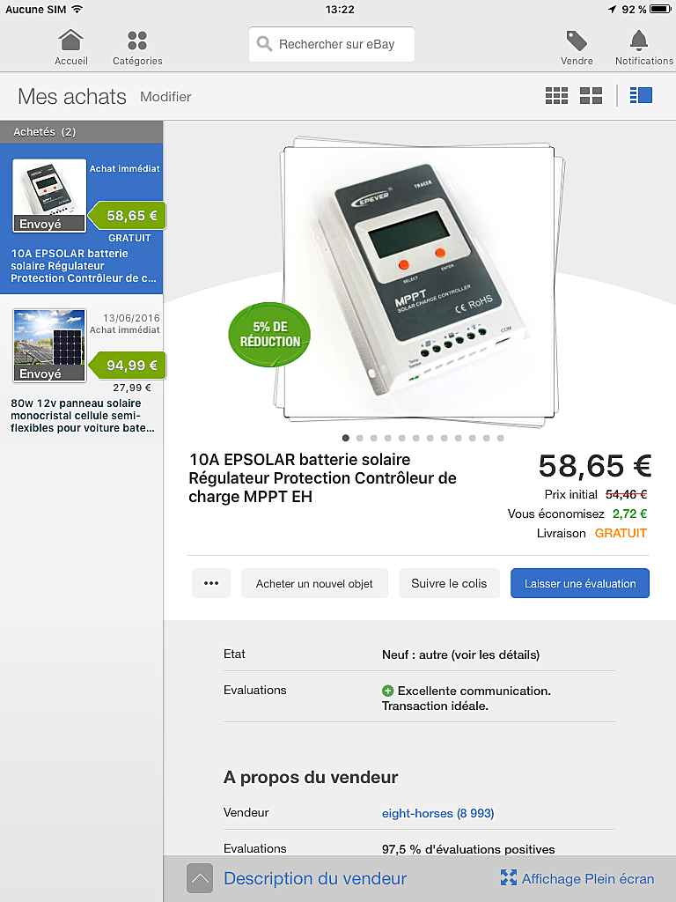Tap the Affichage Plein écran icon

(x=509, y=878)
